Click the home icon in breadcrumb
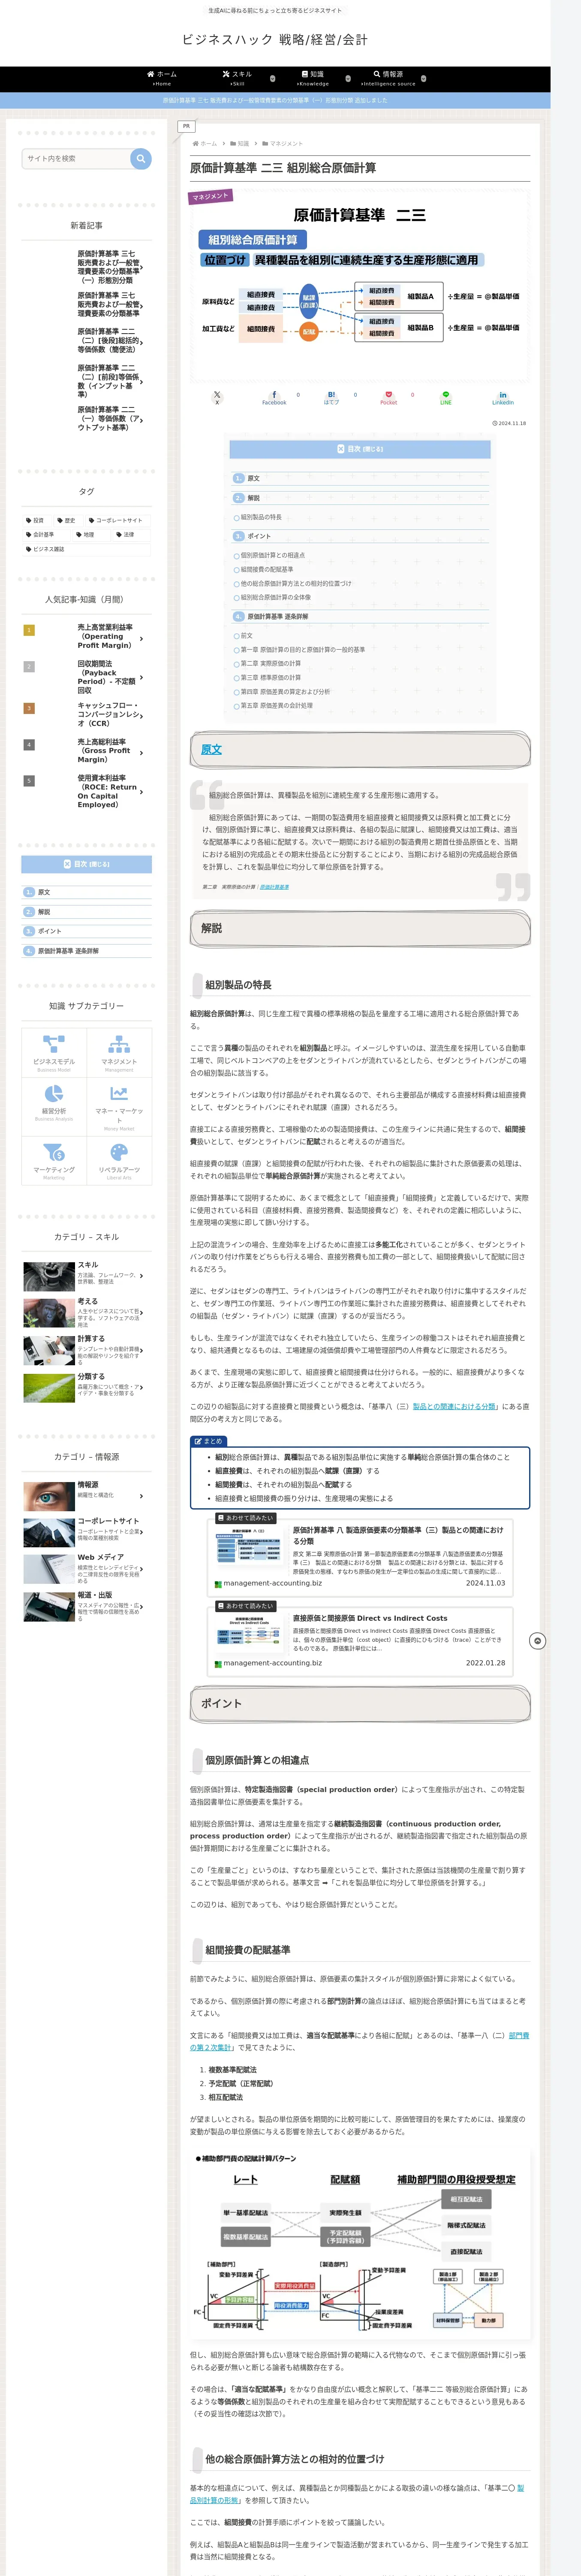Screen dimensions: 581x2576 click(x=195, y=143)
